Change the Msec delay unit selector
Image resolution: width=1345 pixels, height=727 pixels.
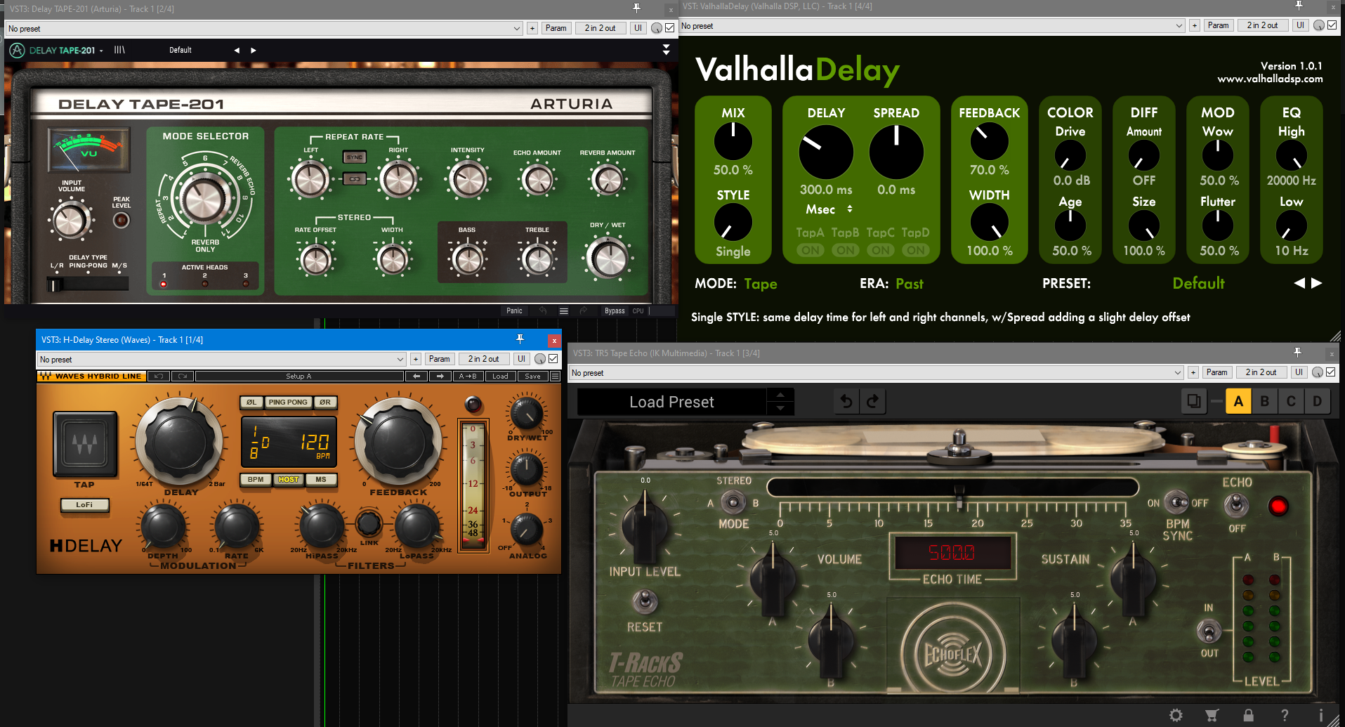[x=829, y=209]
